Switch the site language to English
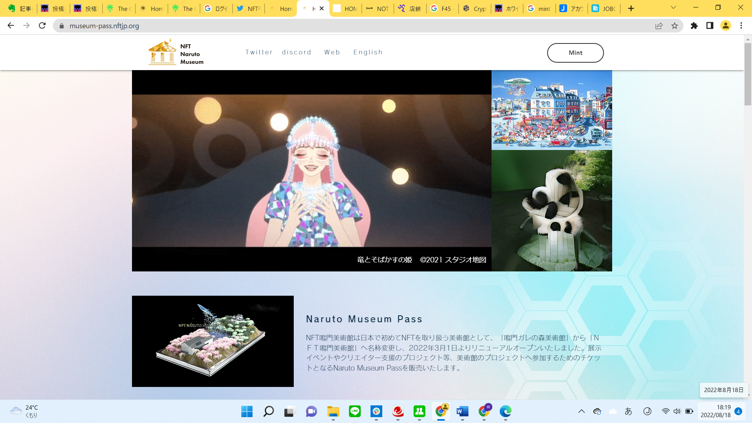This screenshot has height=423, width=752. 368,52
